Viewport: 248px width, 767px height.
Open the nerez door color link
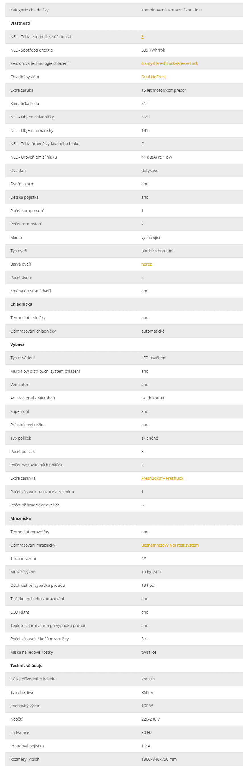(x=146, y=264)
